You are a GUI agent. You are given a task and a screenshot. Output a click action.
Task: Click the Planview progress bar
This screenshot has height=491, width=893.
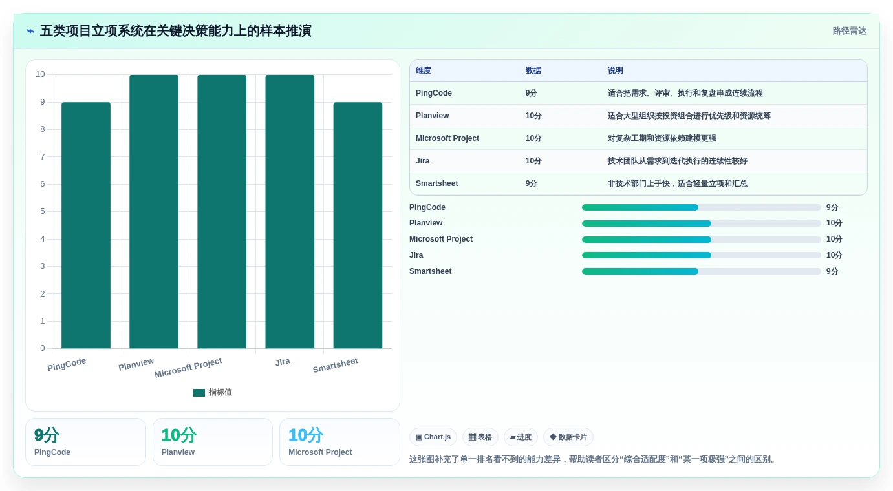pyautogui.click(x=702, y=224)
